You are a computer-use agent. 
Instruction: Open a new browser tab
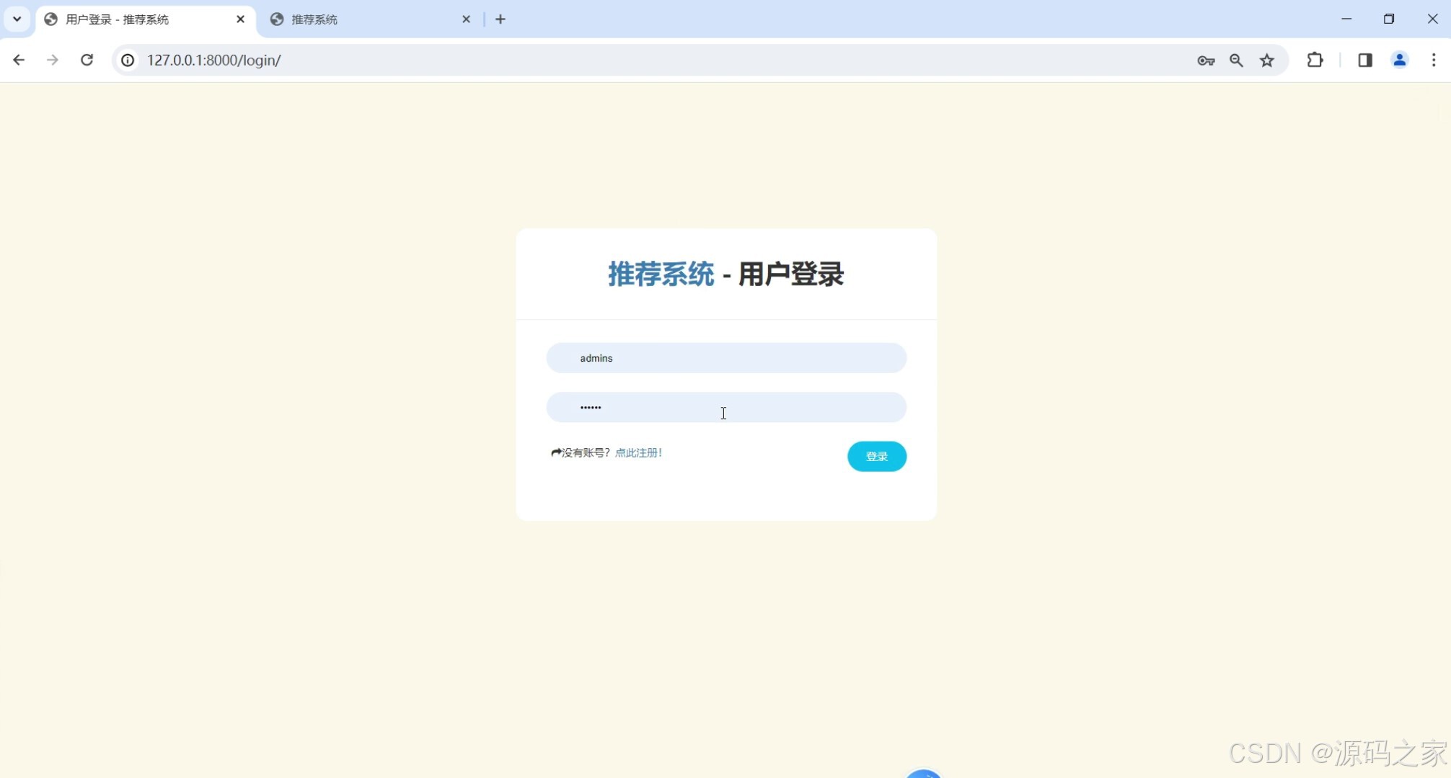pyautogui.click(x=500, y=19)
